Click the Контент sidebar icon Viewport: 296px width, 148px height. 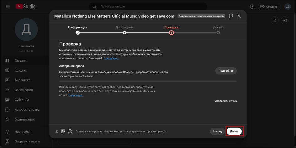pos(7,70)
